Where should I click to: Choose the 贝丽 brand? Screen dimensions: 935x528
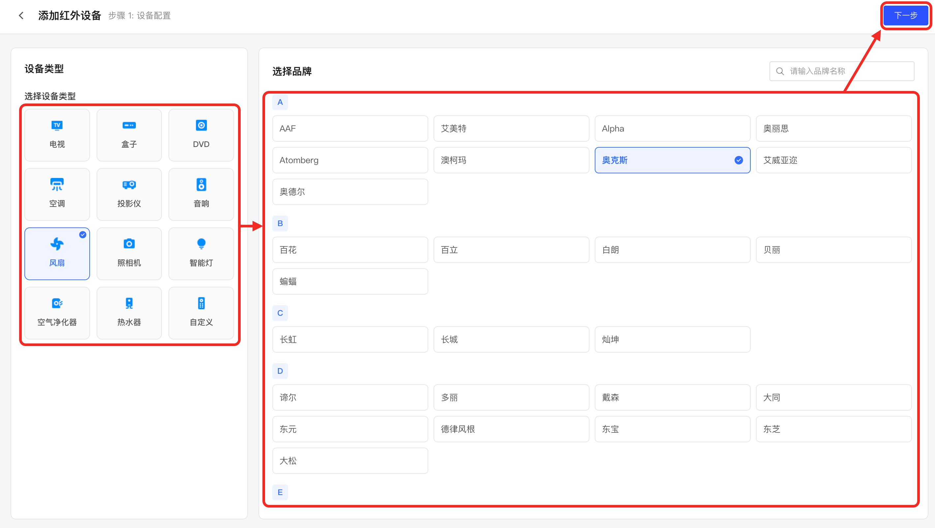pos(833,250)
